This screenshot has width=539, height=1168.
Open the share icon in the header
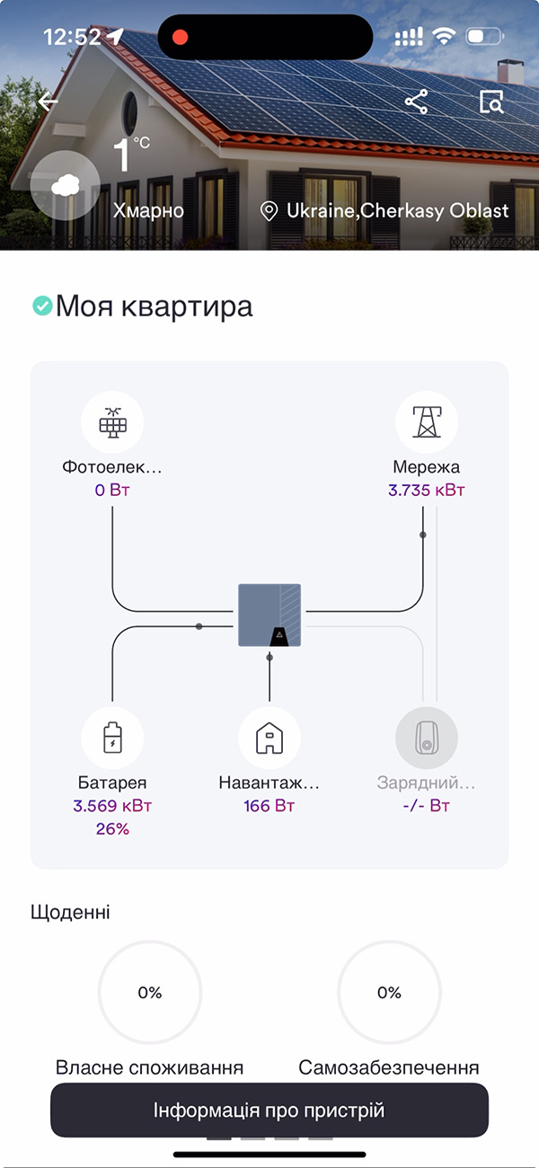416,104
